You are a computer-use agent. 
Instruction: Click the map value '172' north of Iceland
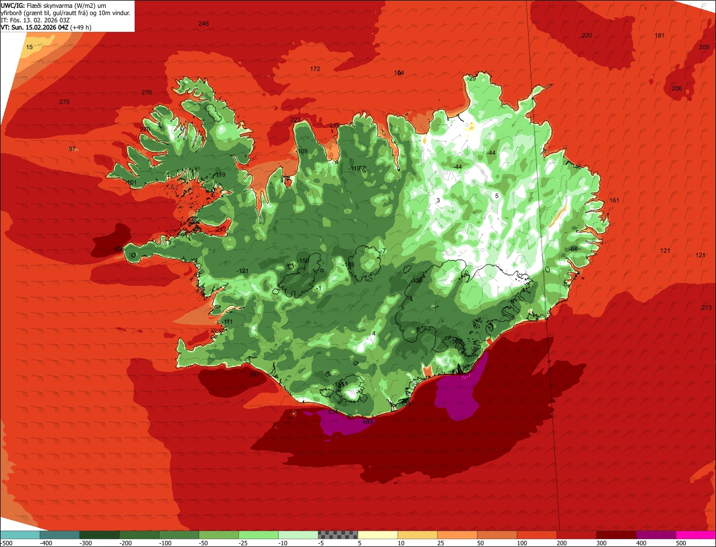click(315, 69)
